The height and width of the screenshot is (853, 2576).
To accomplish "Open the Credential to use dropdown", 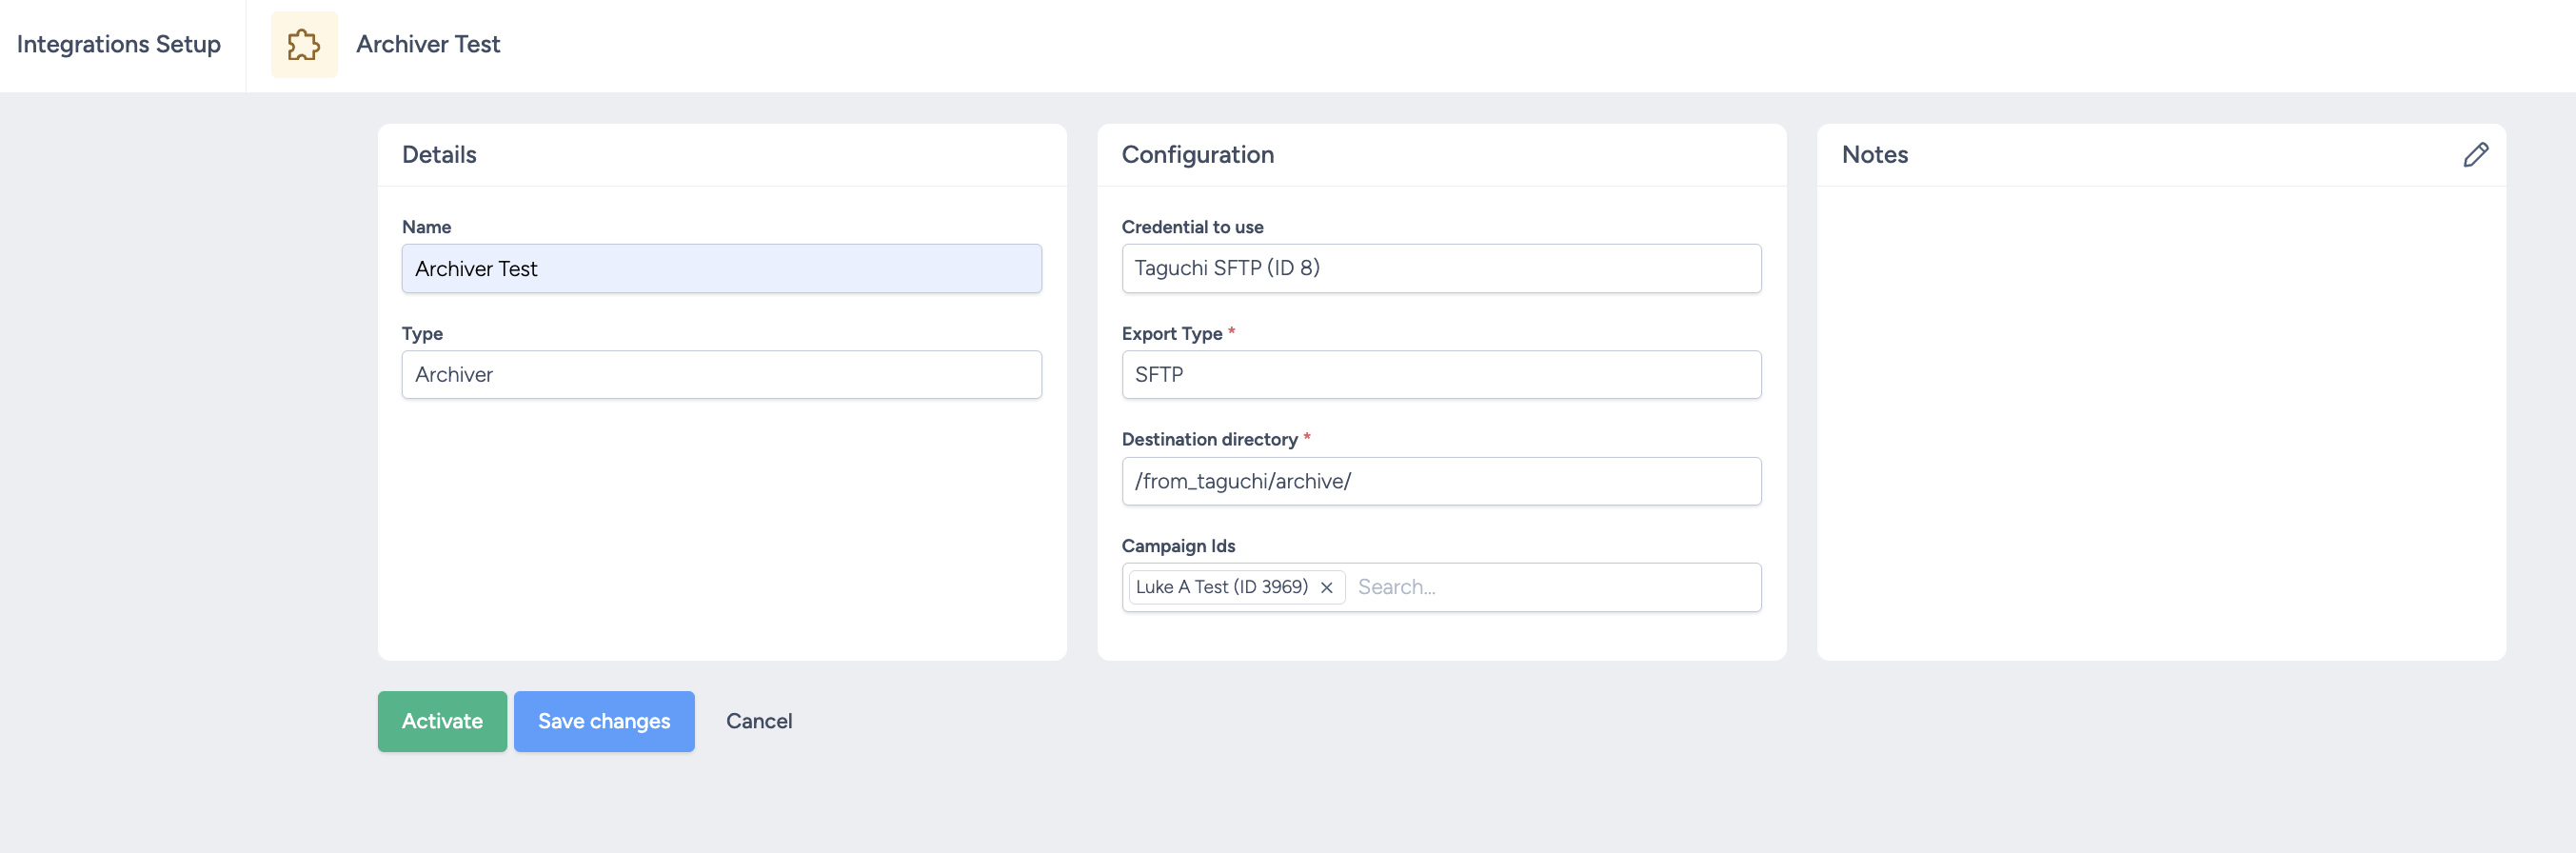I will coord(1440,269).
